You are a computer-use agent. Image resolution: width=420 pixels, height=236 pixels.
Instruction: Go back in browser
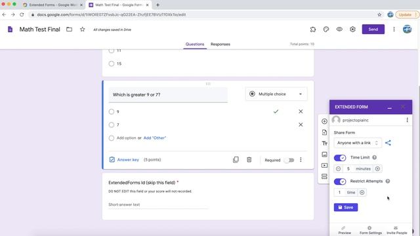click(x=4, y=14)
